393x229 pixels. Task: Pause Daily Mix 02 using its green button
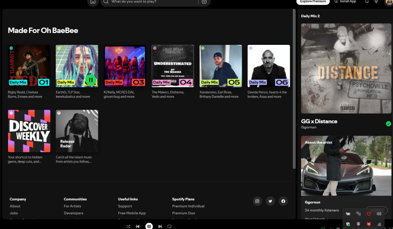pyautogui.click(x=91, y=80)
